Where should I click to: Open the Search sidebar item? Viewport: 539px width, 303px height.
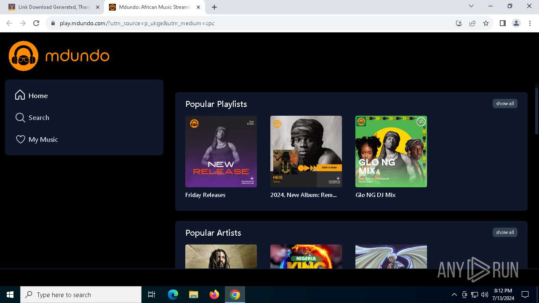click(x=84, y=117)
